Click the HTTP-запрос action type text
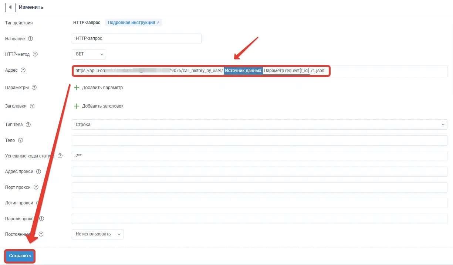Screen dimensions: 453x265 pos(87,23)
